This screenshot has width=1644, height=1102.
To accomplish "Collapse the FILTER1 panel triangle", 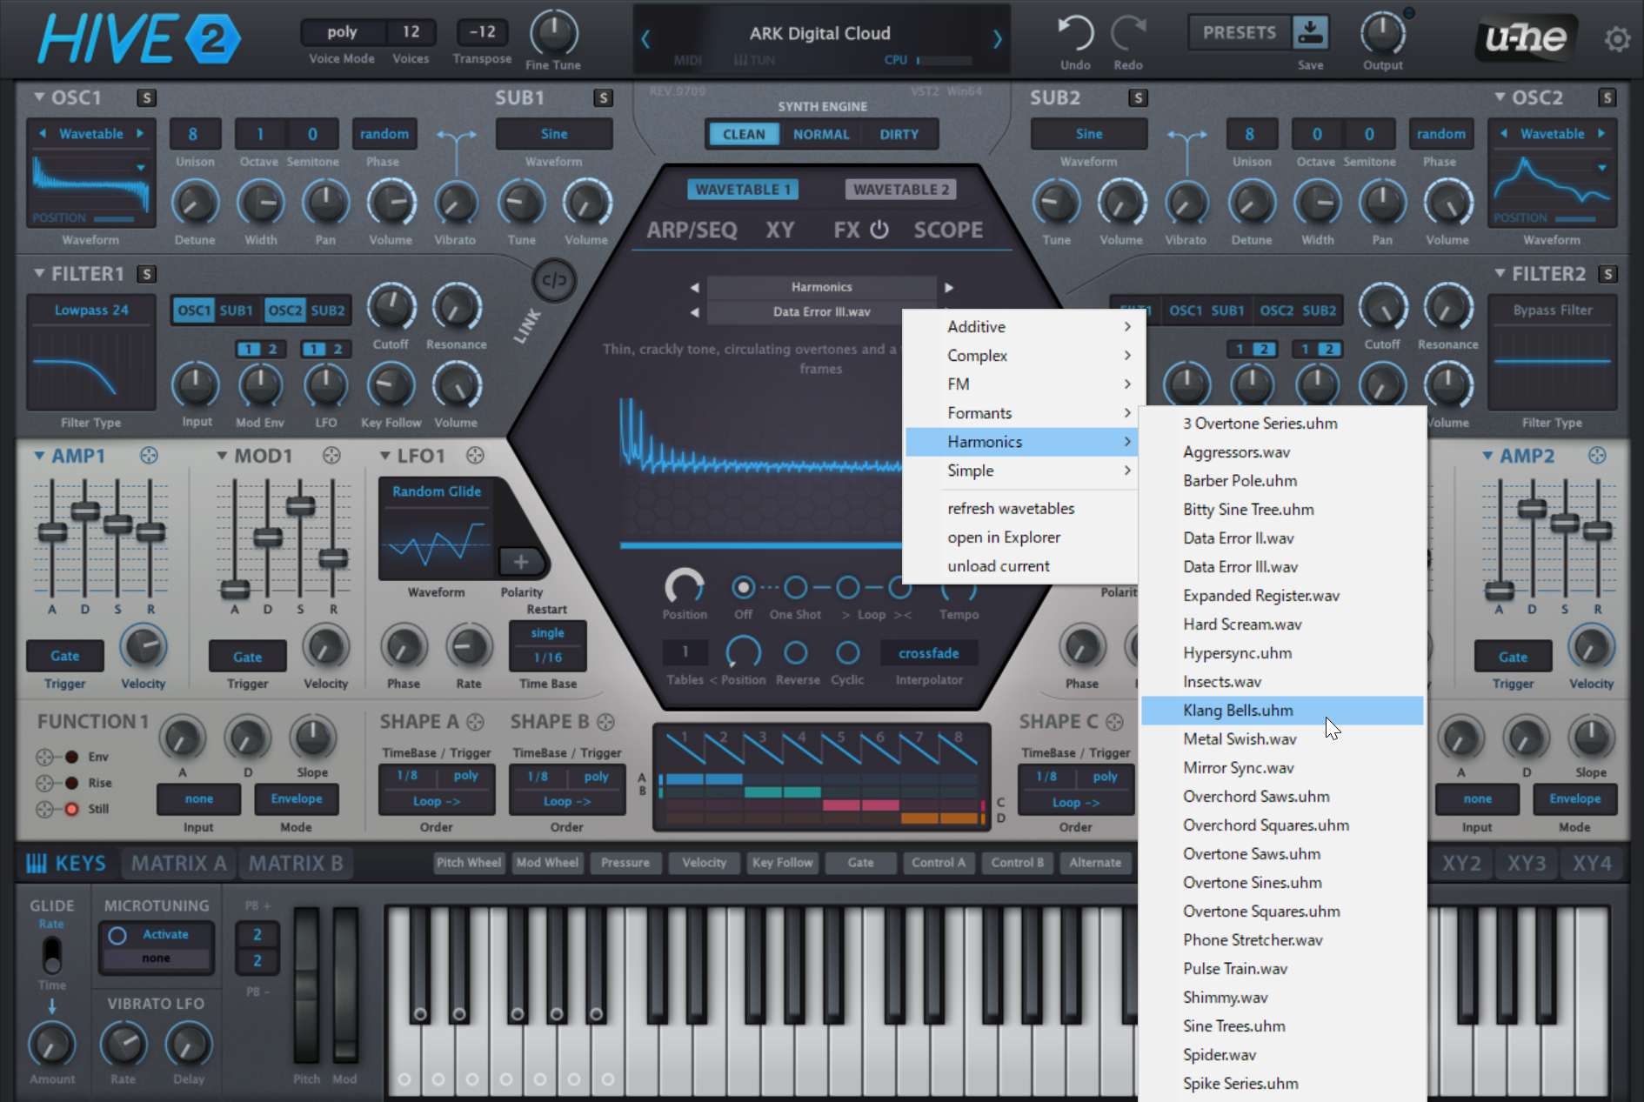I will click(x=39, y=273).
